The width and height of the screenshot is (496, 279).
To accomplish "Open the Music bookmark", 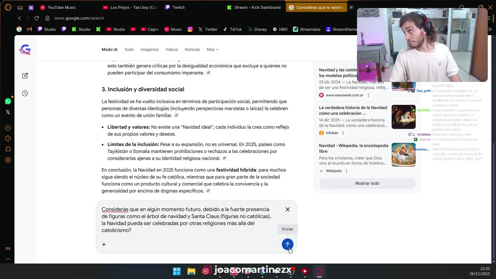I will pyautogui.click(x=173, y=29).
